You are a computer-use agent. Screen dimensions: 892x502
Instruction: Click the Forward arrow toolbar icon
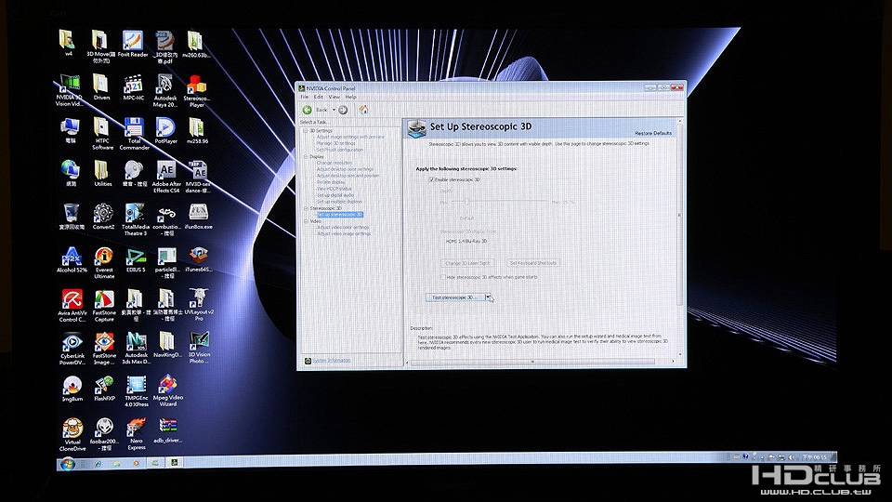coord(343,110)
